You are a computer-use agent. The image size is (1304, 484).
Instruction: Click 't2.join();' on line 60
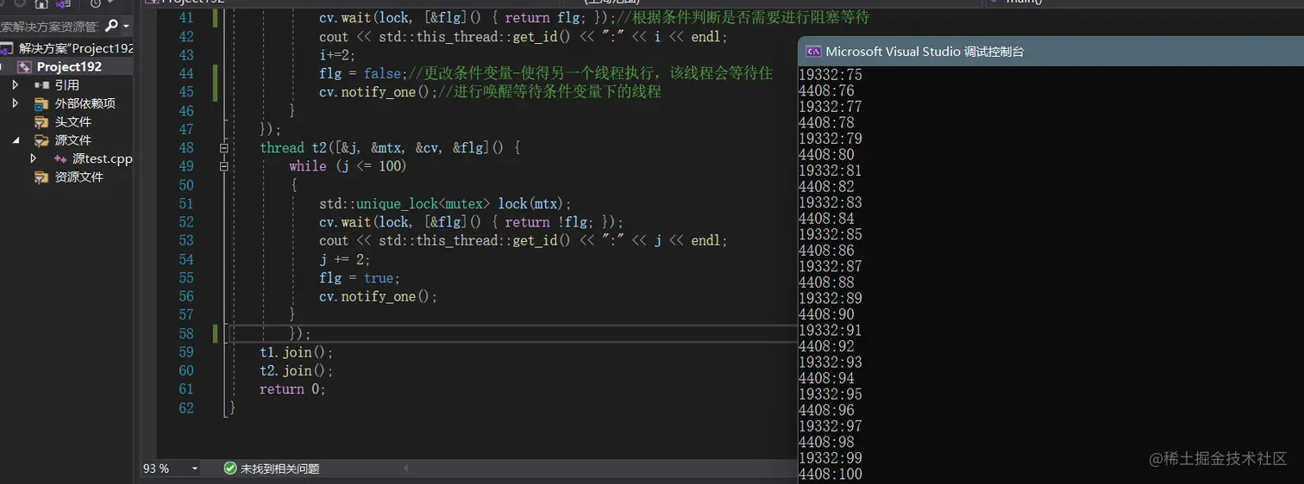[x=296, y=370]
